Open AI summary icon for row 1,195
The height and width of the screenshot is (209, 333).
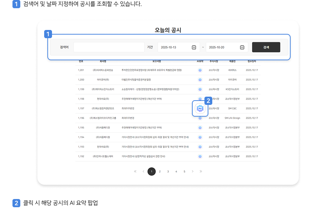200,127
